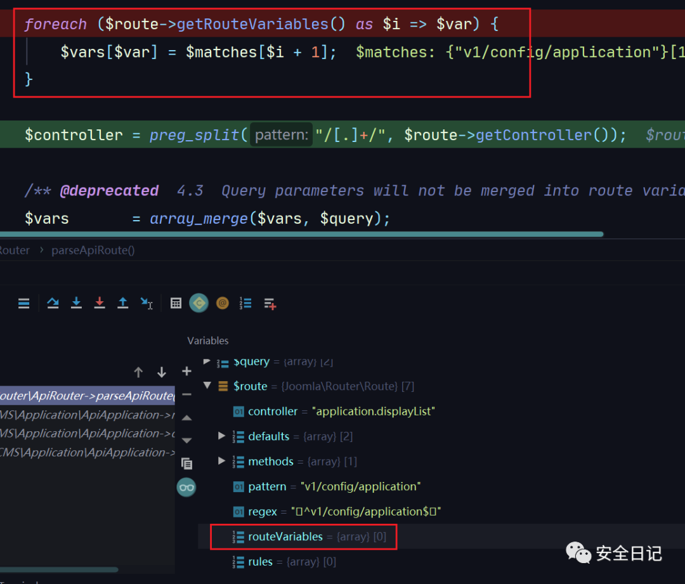The height and width of the screenshot is (584, 685).
Task: Expand the methods array node
Action: (x=221, y=461)
